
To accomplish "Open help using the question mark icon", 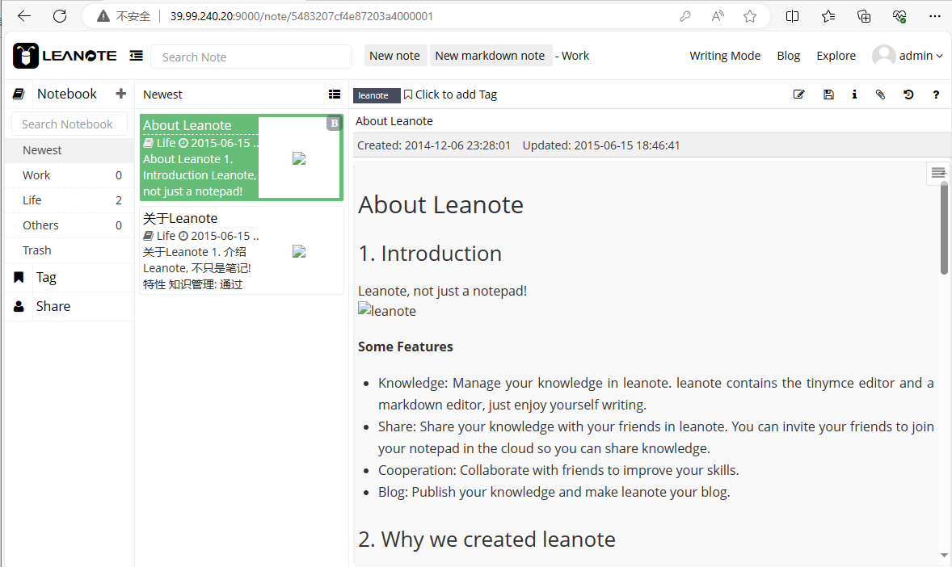I will (x=936, y=94).
